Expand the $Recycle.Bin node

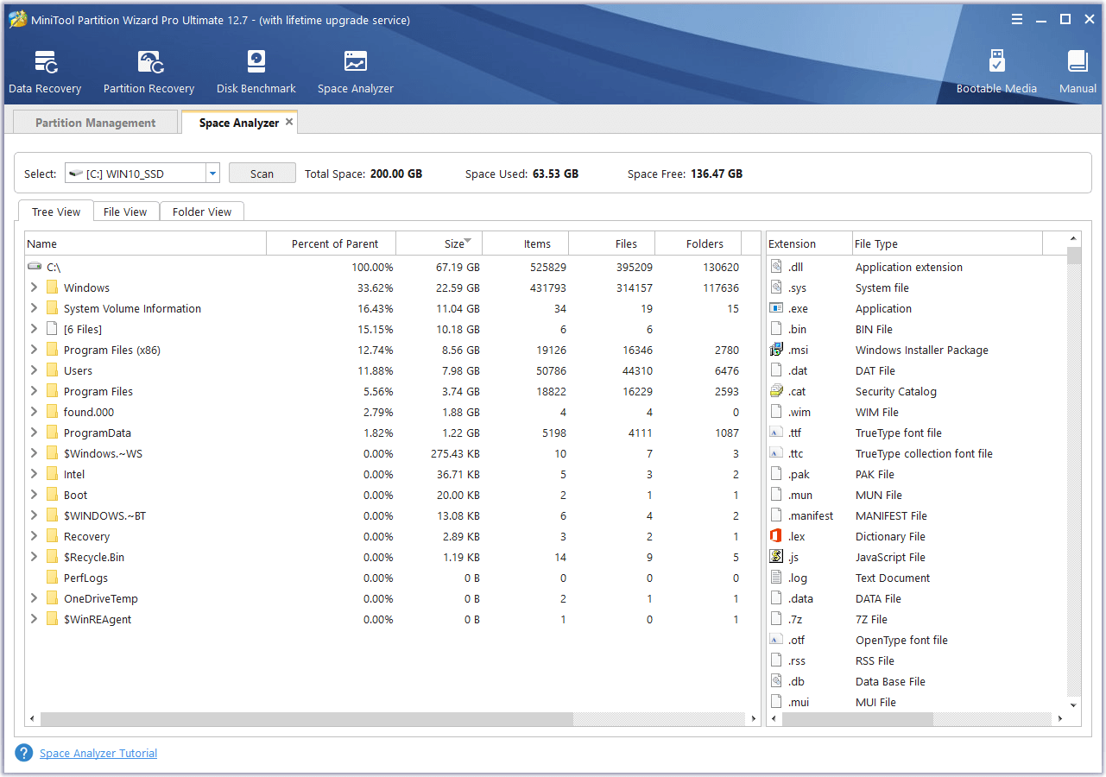(x=34, y=557)
